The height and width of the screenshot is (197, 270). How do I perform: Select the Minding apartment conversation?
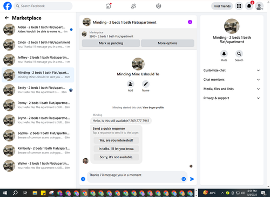click(38, 75)
